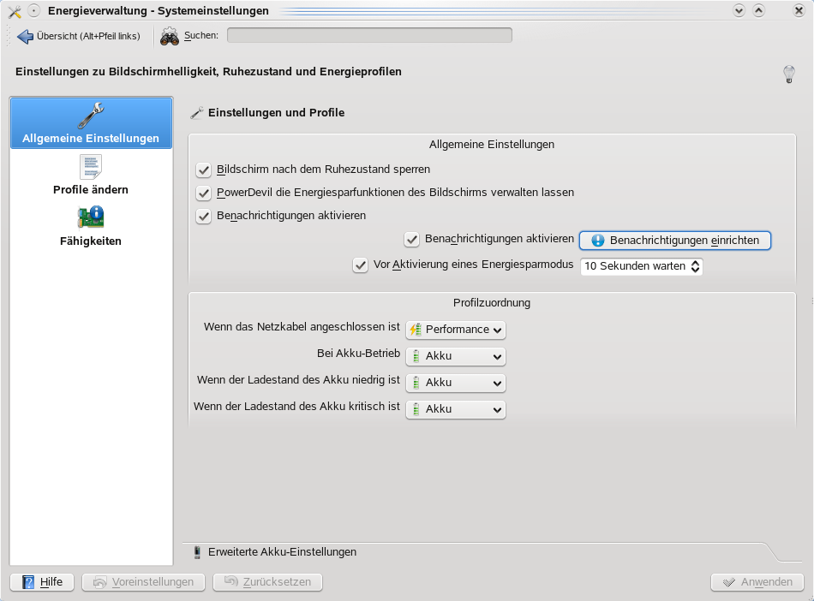Close the Energieverwaltung window
The width and height of the screenshot is (814, 601).
coord(799,10)
